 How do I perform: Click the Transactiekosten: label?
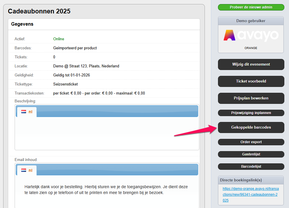30,93
